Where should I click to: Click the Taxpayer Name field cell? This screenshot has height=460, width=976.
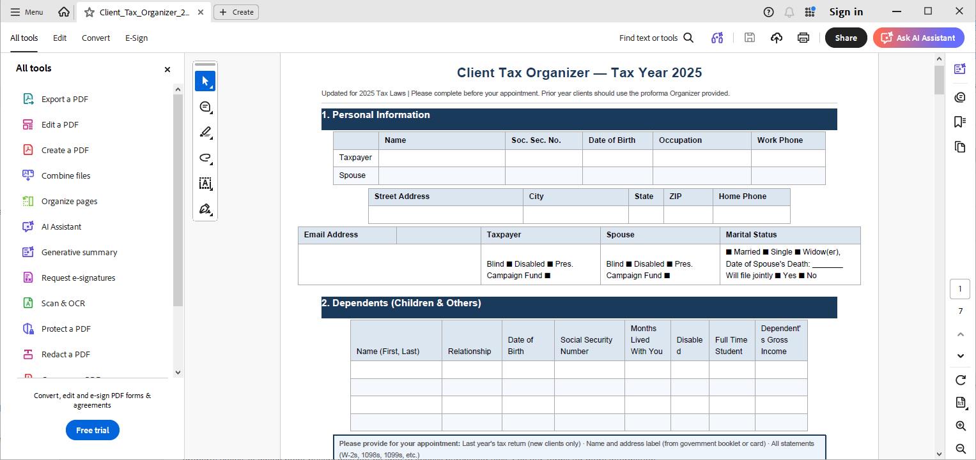(442, 158)
